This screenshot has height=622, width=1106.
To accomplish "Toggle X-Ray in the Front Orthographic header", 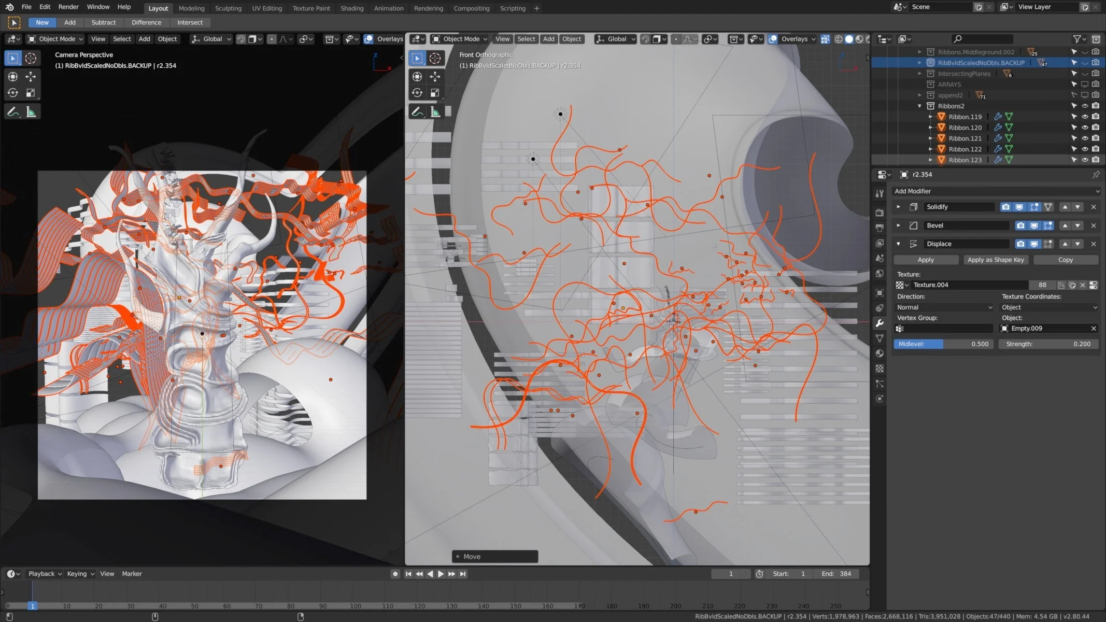I will [x=825, y=39].
